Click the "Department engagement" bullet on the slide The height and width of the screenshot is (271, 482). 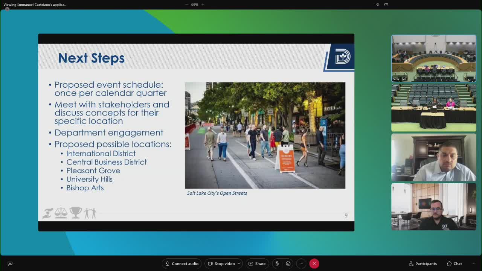pyautogui.click(x=109, y=132)
